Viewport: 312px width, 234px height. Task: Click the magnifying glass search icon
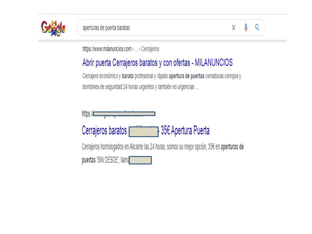[x=257, y=27]
